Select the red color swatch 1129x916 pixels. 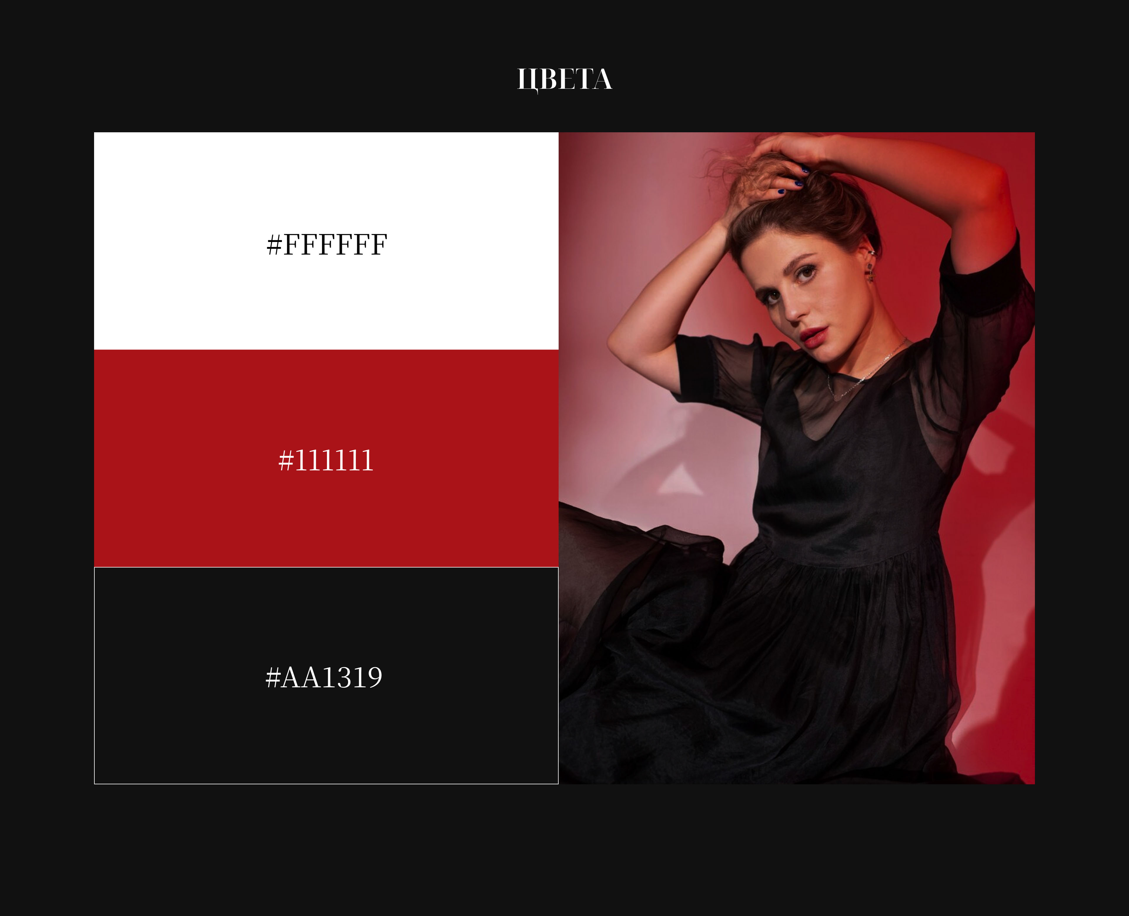click(x=326, y=458)
